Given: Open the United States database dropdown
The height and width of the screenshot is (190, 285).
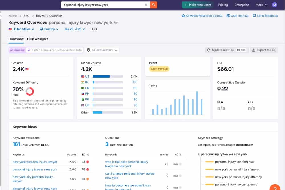Looking at the screenshot, I should point(21,29).
